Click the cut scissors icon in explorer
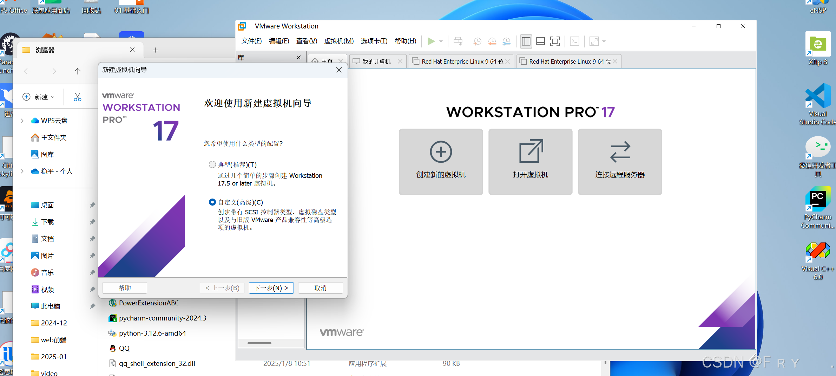Viewport: 836px width, 376px height. click(77, 97)
